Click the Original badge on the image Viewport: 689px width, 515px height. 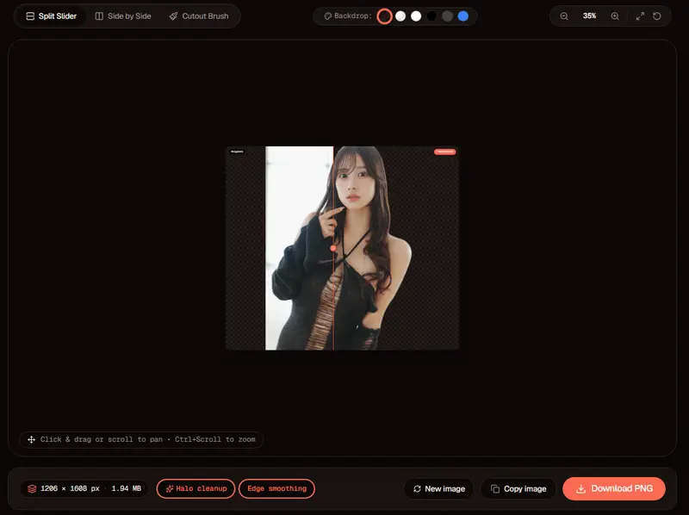(237, 152)
